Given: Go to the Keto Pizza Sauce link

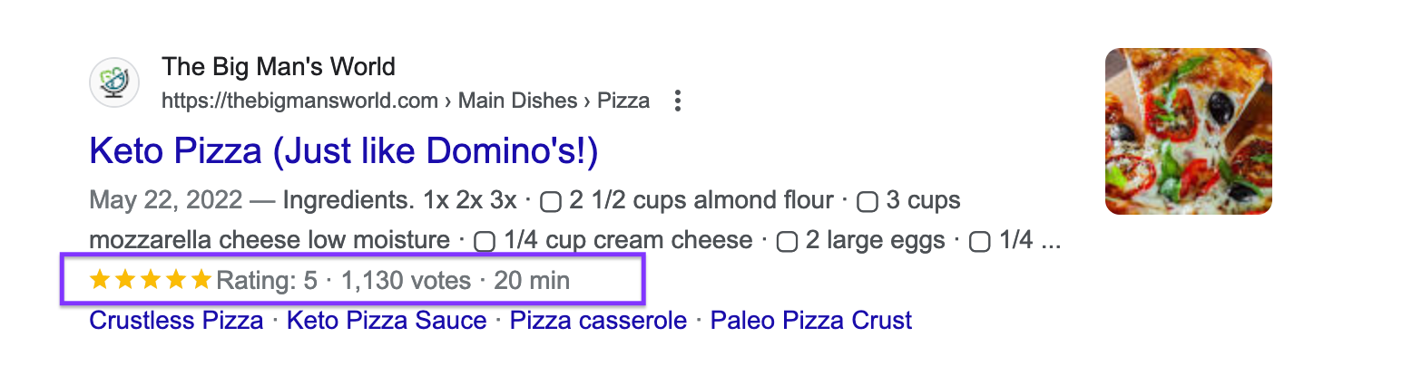Looking at the screenshot, I should coord(387,320).
